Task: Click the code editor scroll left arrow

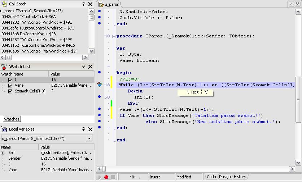Action: pos(99,169)
